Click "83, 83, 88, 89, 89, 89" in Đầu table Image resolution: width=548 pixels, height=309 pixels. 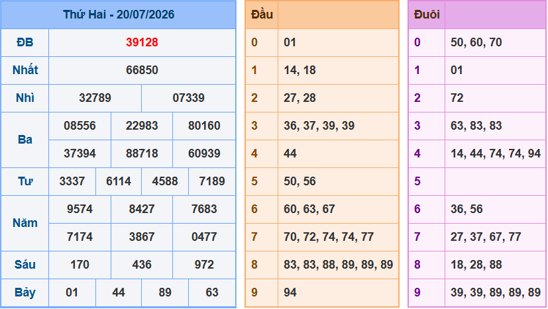click(x=339, y=265)
